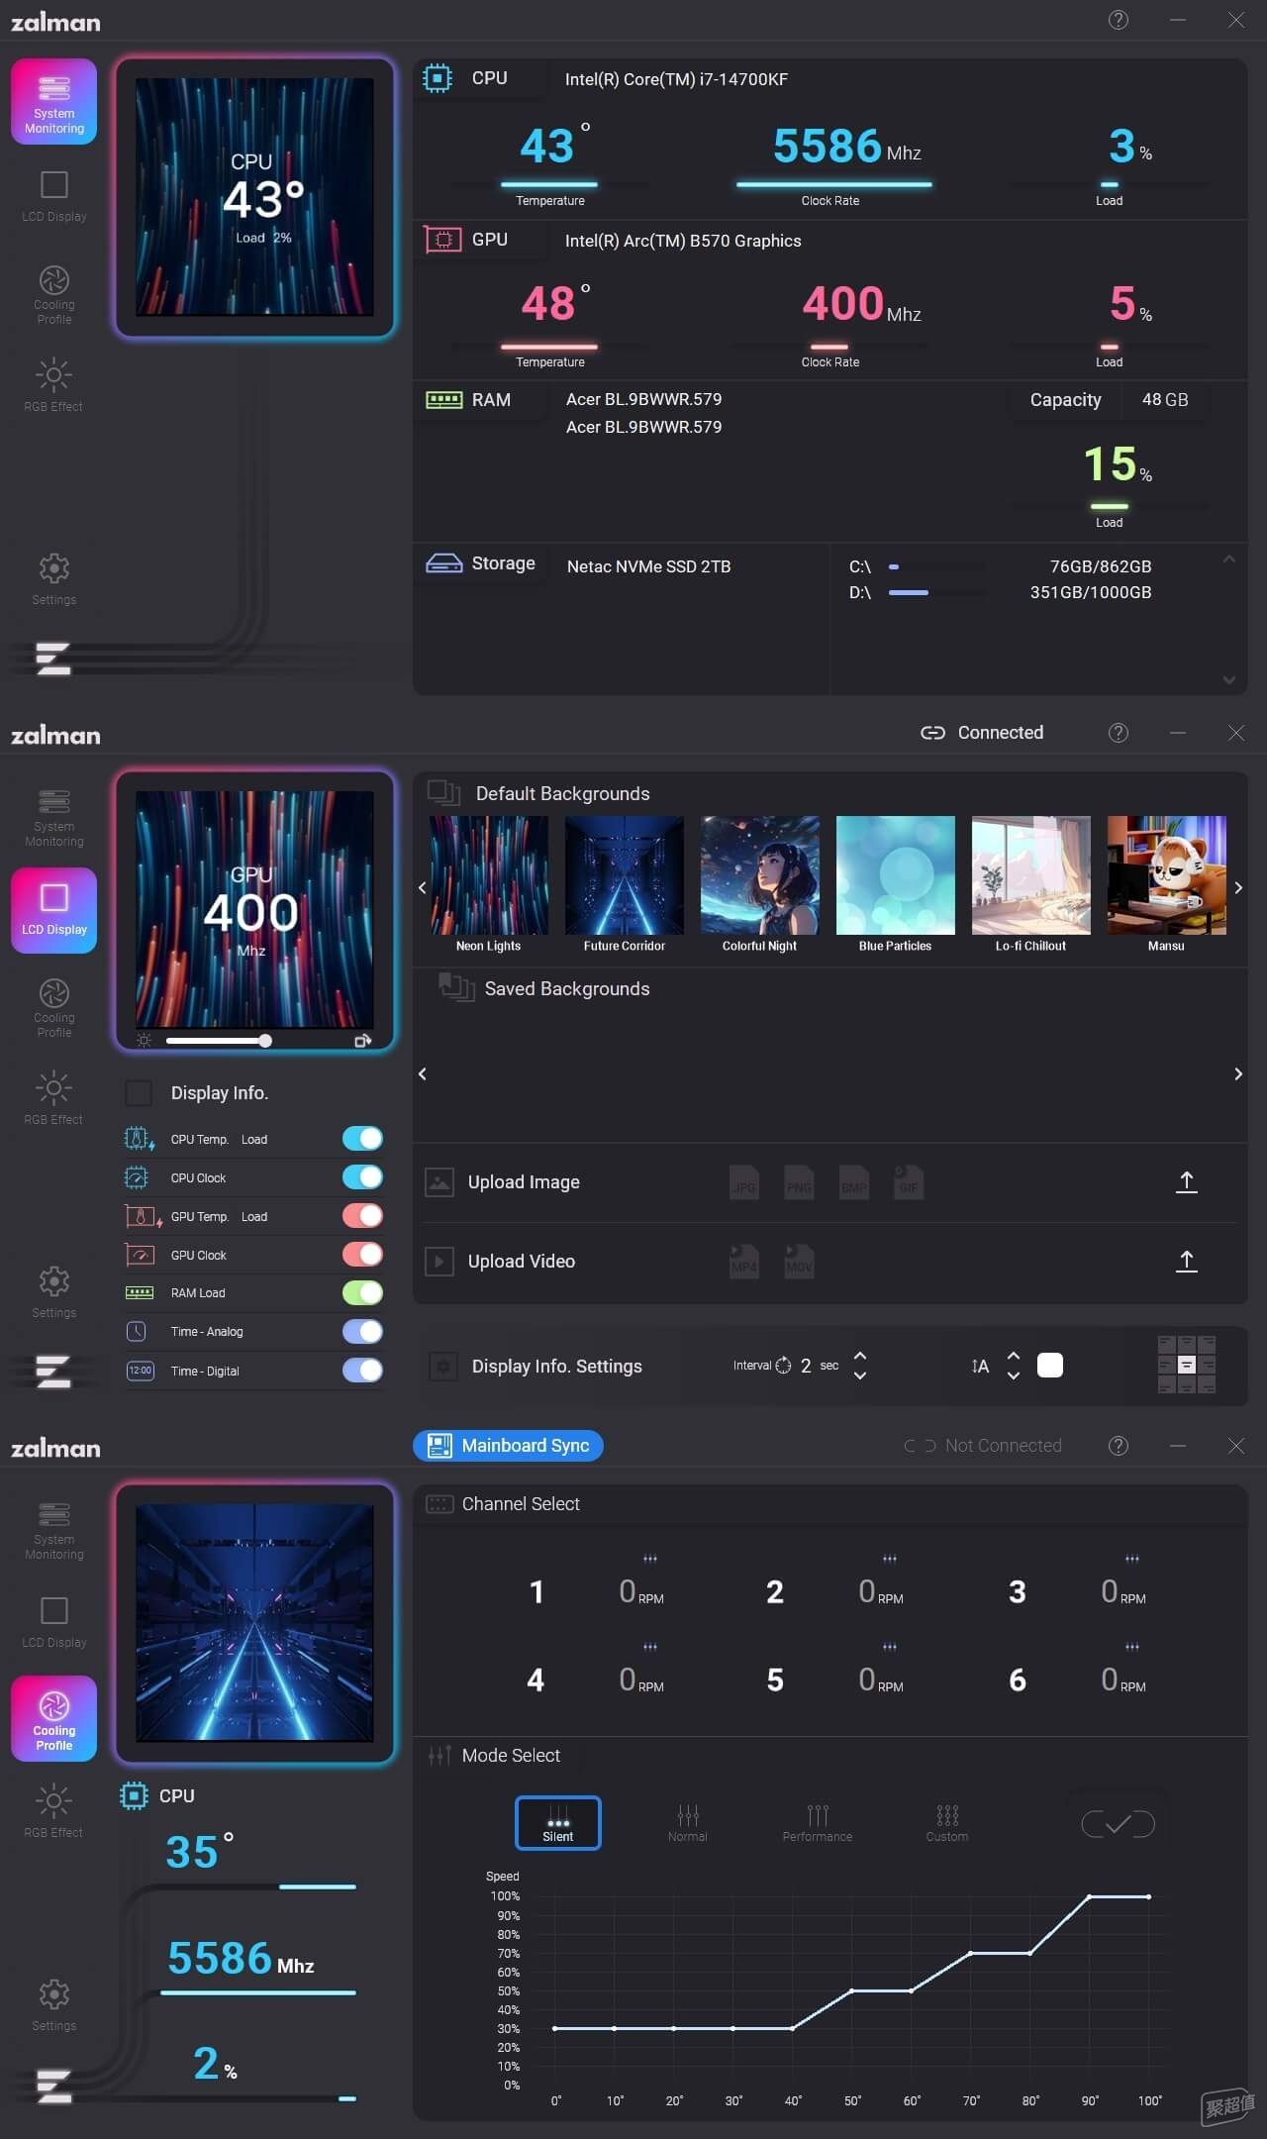Toggle the CPU Temp. Load switch
The height and width of the screenshot is (2139, 1267).
(362, 1139)
